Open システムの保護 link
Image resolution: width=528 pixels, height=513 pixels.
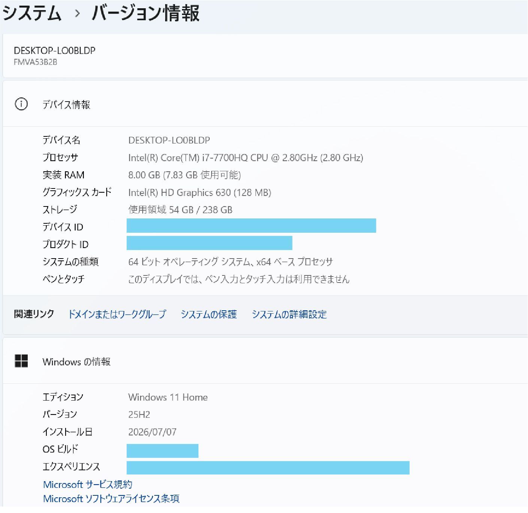(x=209, y=314)
